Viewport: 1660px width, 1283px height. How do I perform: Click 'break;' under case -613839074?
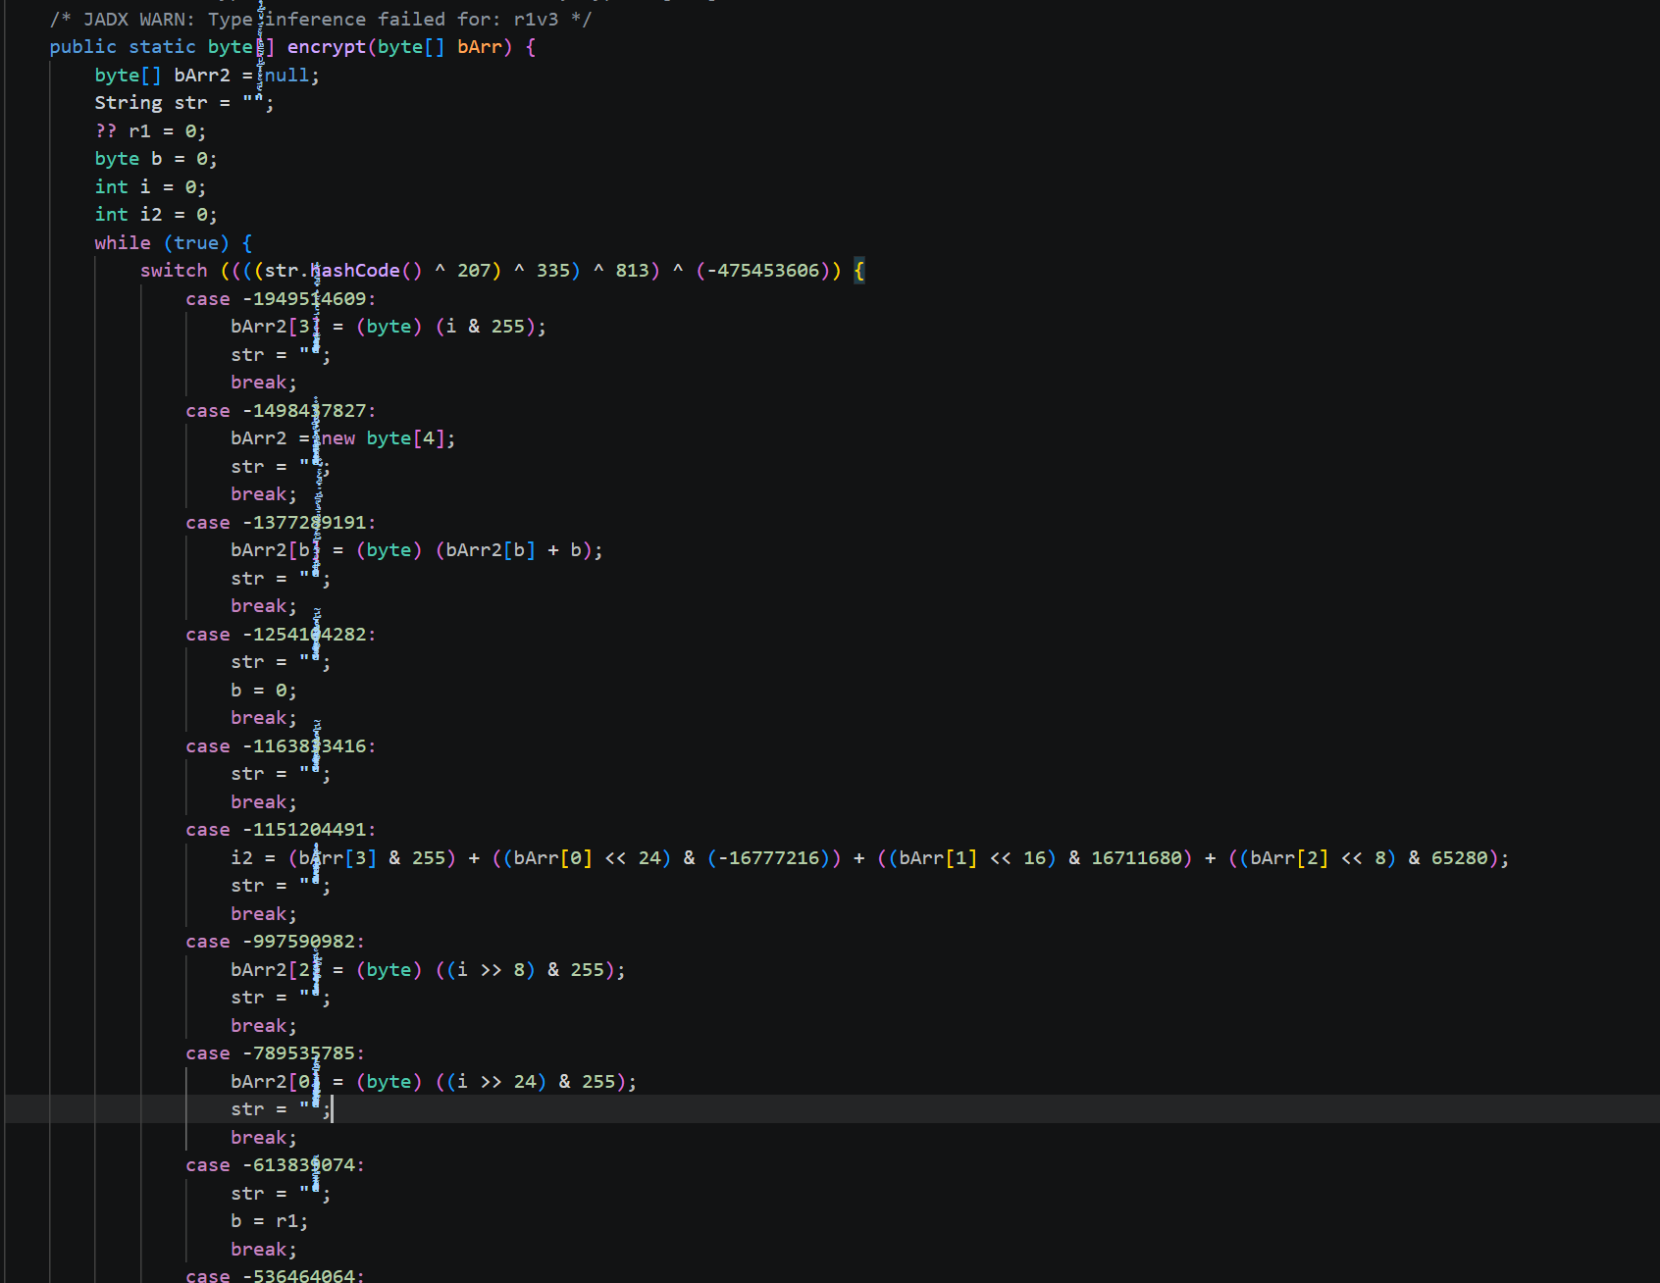264,1250
